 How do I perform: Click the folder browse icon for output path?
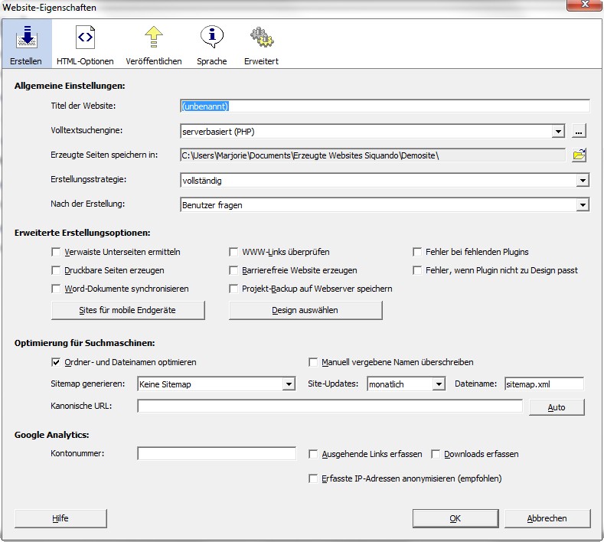(580, 155)
